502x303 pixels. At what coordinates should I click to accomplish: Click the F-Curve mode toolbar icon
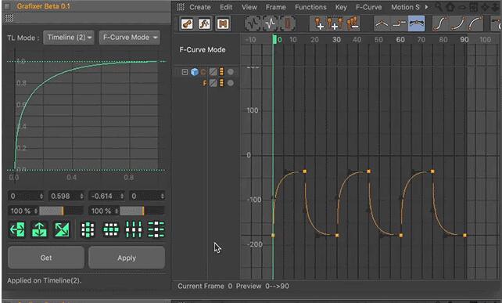coord(205,23)
